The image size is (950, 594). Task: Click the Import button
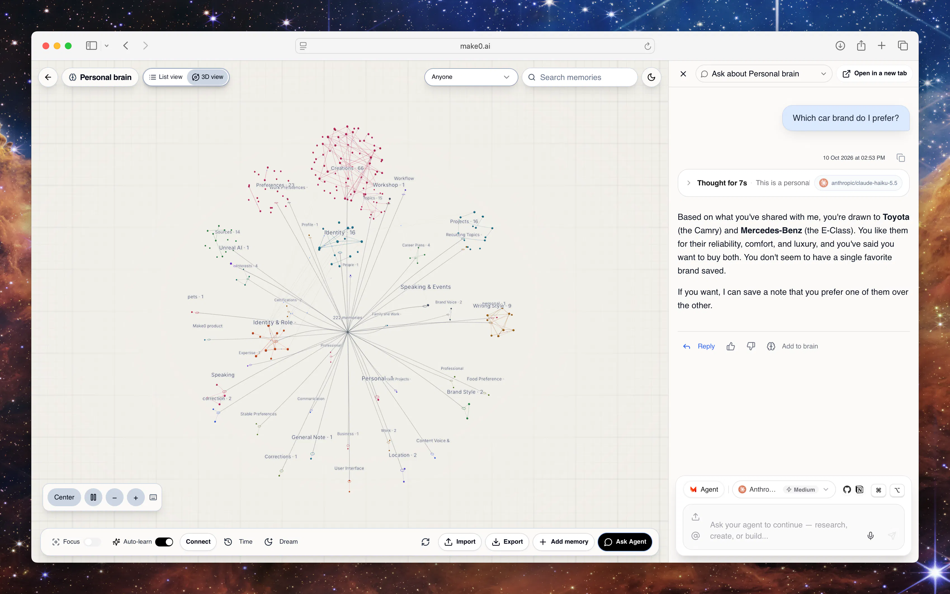pos(460,542)
